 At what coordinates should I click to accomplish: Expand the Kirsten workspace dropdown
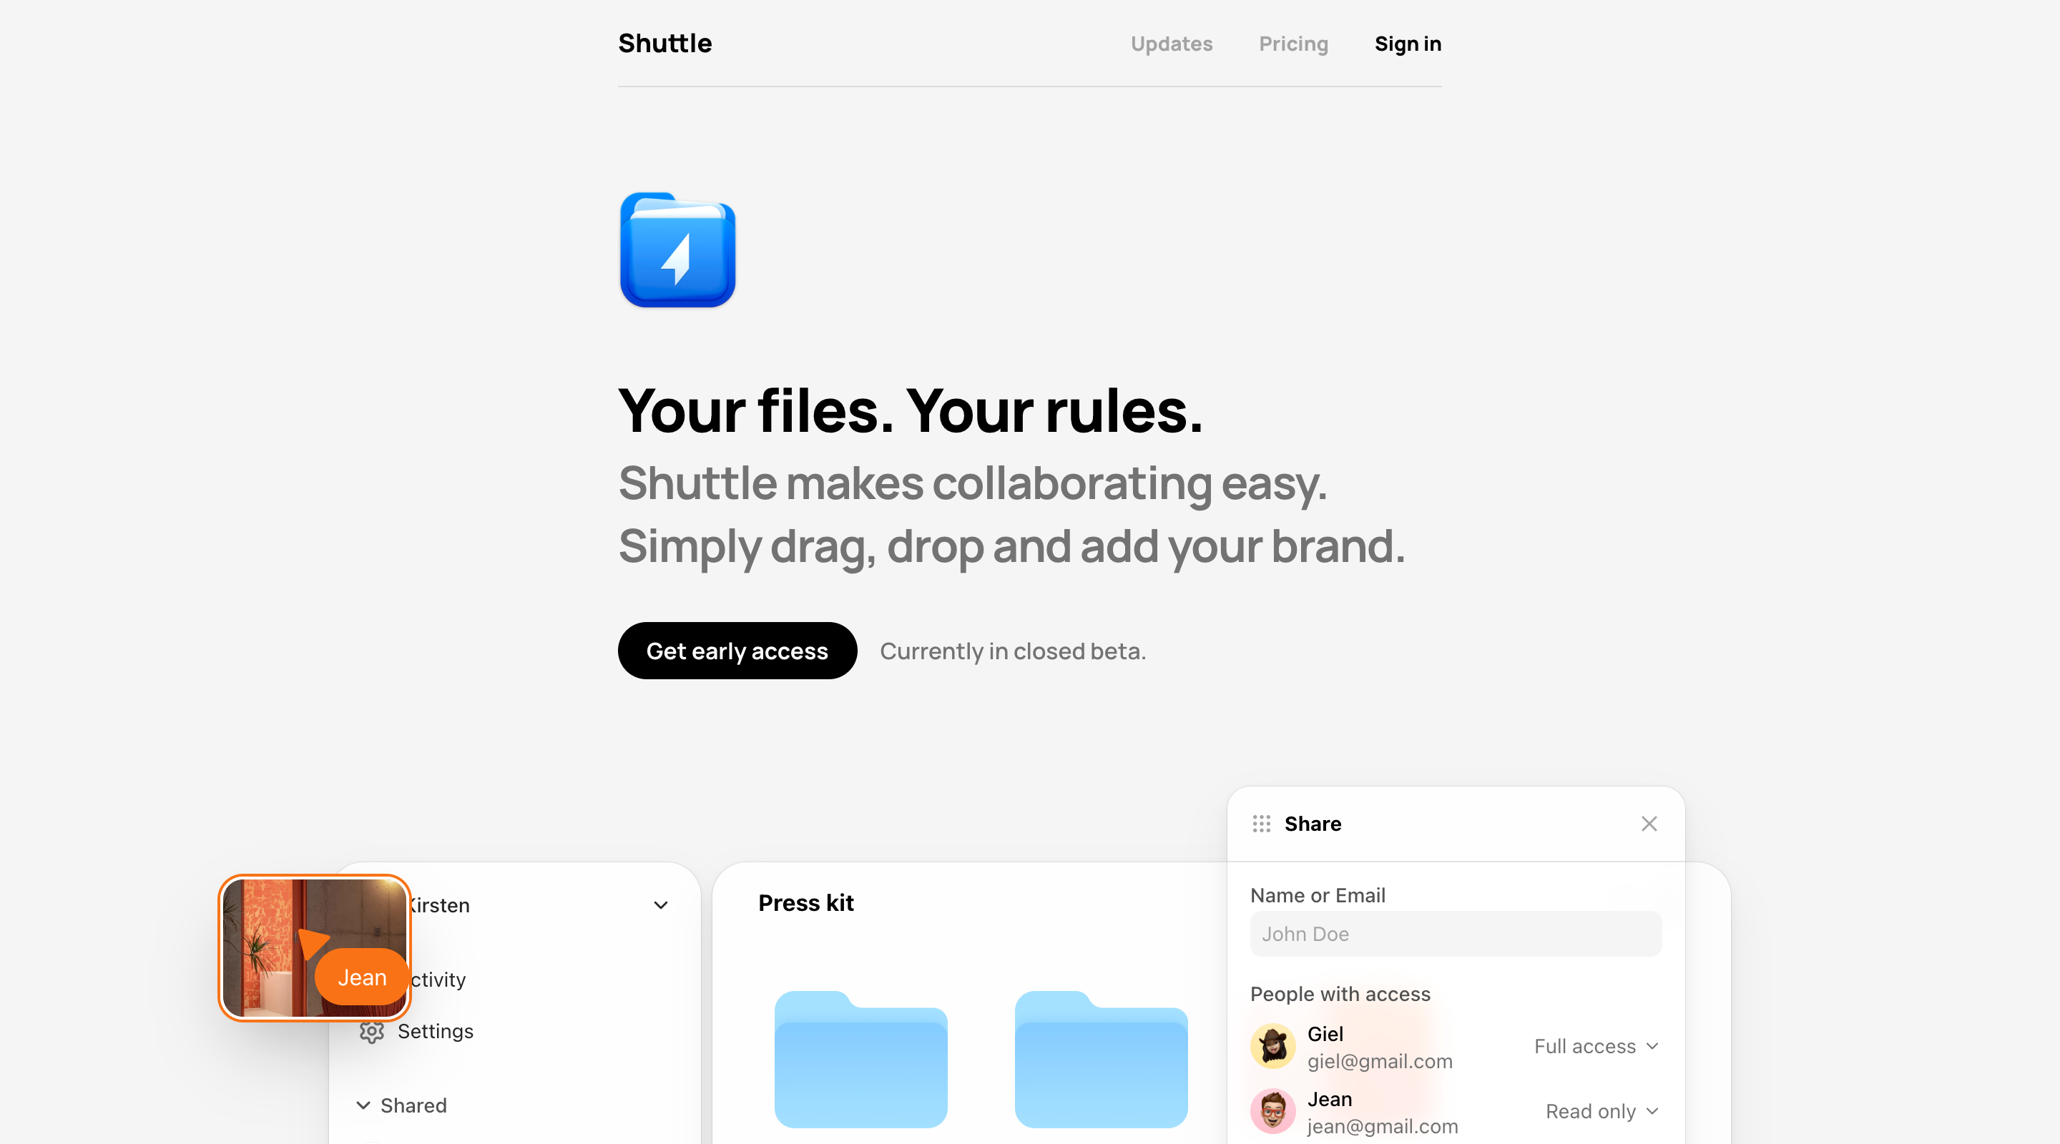pyautogui.click(x=660, y=905)
